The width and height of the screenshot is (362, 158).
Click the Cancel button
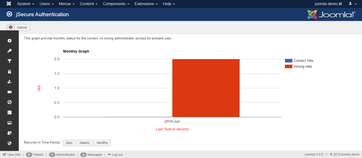tap(18, 27)
